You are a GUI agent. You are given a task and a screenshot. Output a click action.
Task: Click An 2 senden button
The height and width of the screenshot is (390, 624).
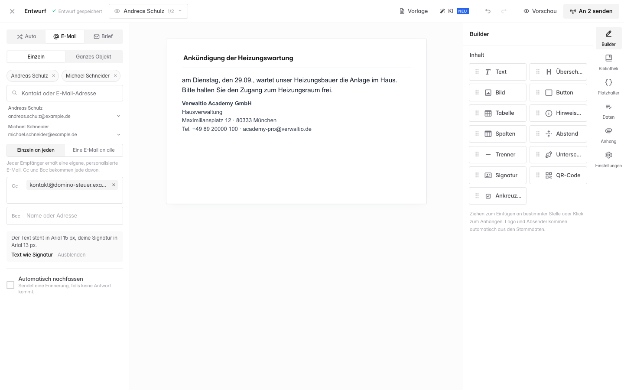click(591, 11)
